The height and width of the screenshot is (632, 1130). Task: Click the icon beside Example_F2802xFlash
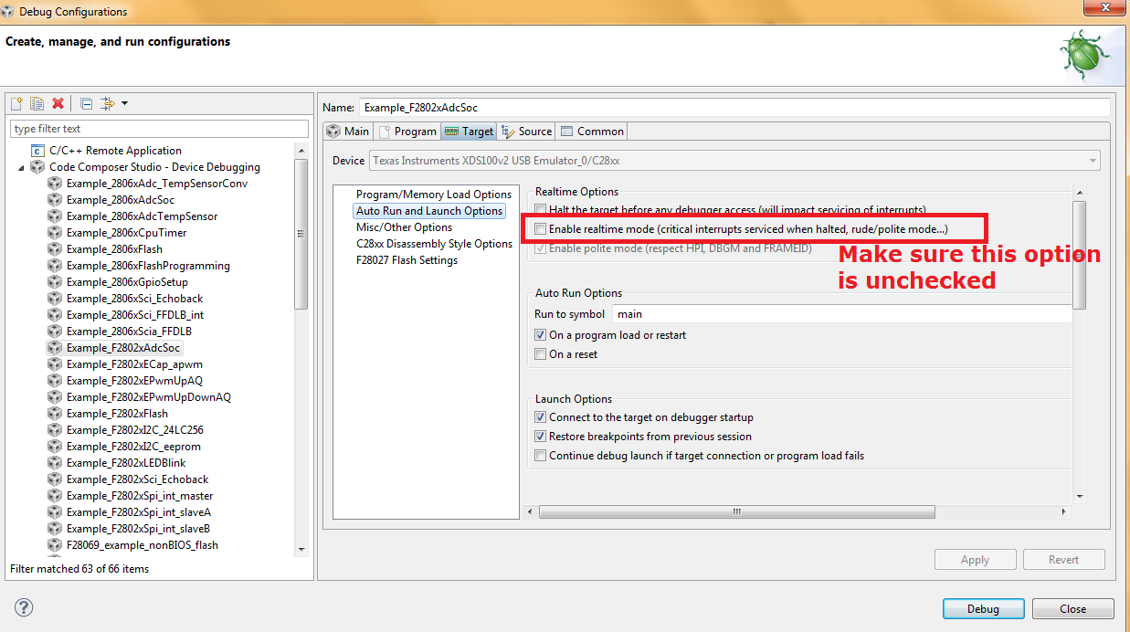point(55,414)
